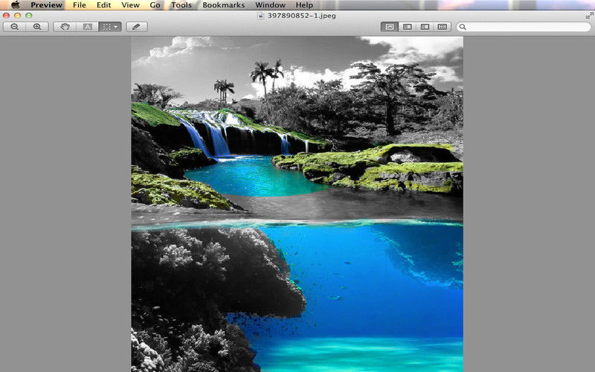Enter full screen using the corner arrows
This screenshot has height=372, width=595.
(x=589, y=15)
